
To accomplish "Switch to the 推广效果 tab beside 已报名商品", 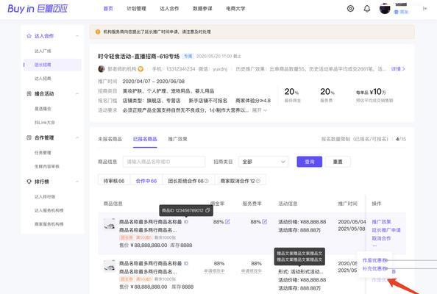I will click(177, 139).
